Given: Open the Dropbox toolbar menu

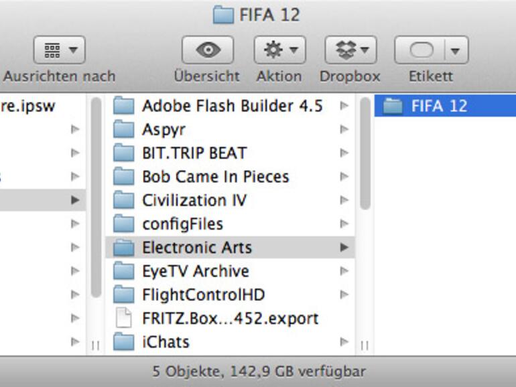Looking at the screenshot, I should (350, 50).
